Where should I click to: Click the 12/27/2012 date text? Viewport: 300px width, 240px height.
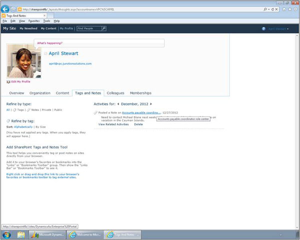(170, 112)
